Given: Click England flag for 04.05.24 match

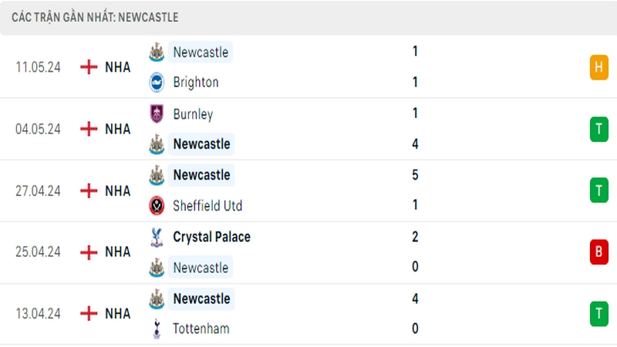Looking at the screenshot, I should [x=89, y=129].
